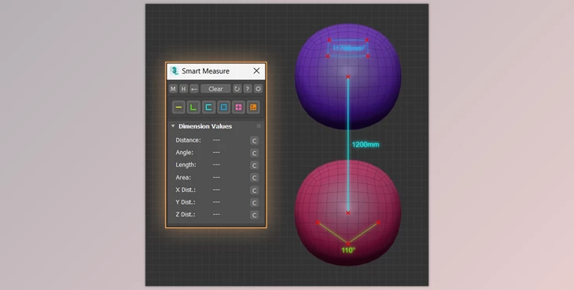Click the Dimension Values rollout grip handle

click(259, 126)
